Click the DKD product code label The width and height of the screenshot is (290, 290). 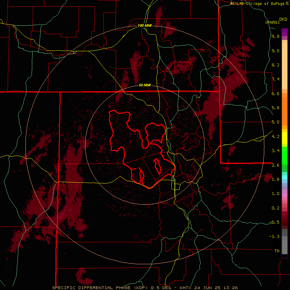(x=283, y=19)
